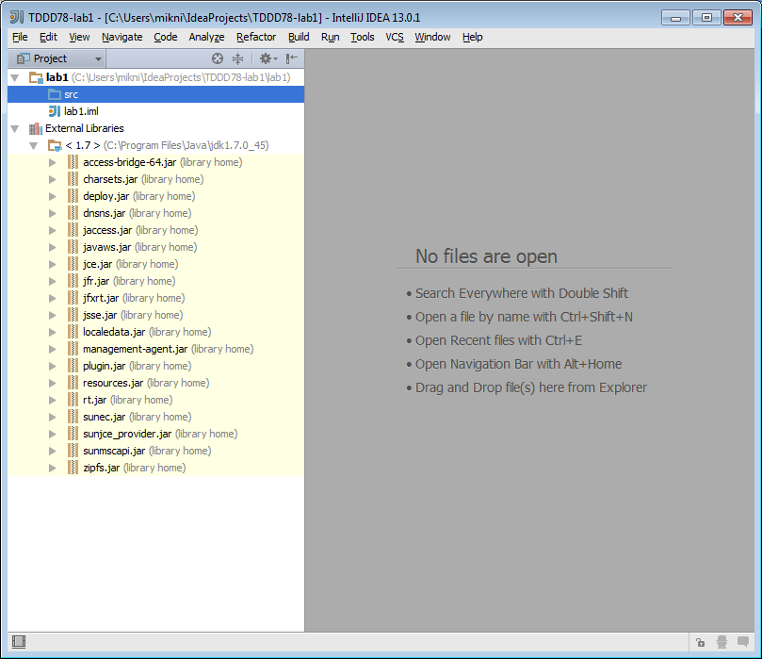Click the charsets.jar archive icon

(x=73, y=179)
